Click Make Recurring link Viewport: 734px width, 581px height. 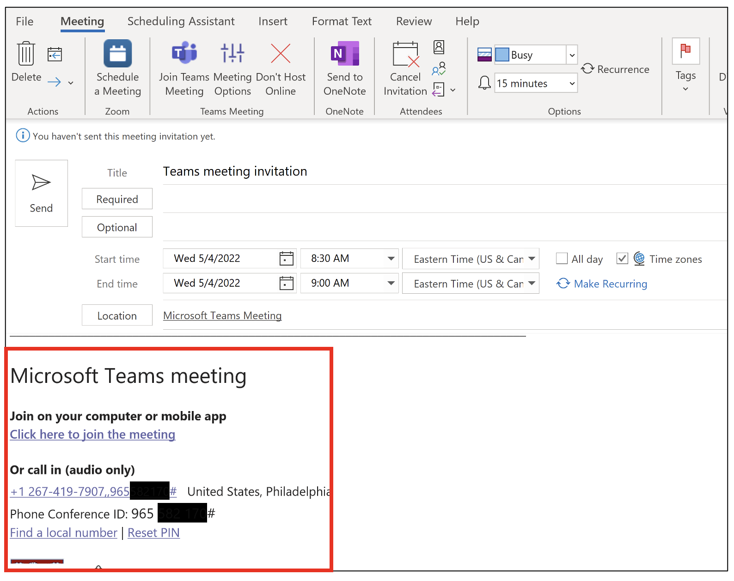tap(602, 284)
